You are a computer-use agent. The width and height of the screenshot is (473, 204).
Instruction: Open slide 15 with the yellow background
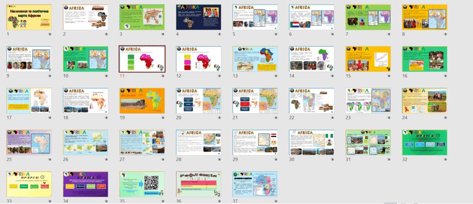[x=368, y=59]
